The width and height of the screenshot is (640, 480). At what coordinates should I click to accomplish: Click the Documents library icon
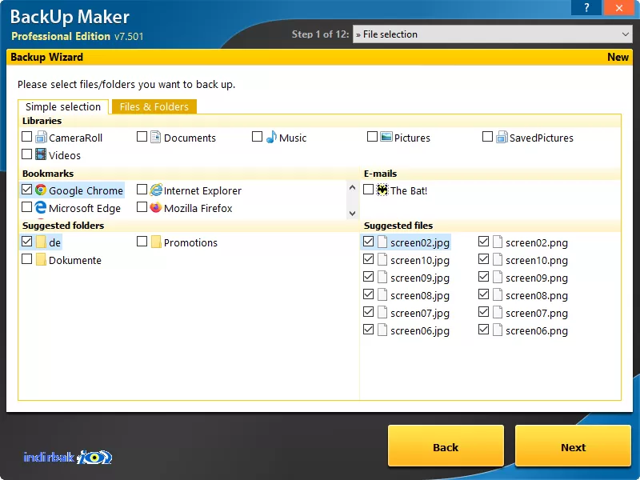tap(155, 137)
